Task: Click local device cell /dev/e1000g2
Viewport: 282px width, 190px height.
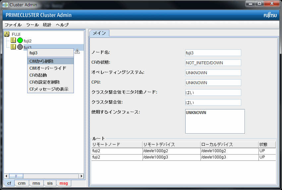Action: click(x=229, y=151)
